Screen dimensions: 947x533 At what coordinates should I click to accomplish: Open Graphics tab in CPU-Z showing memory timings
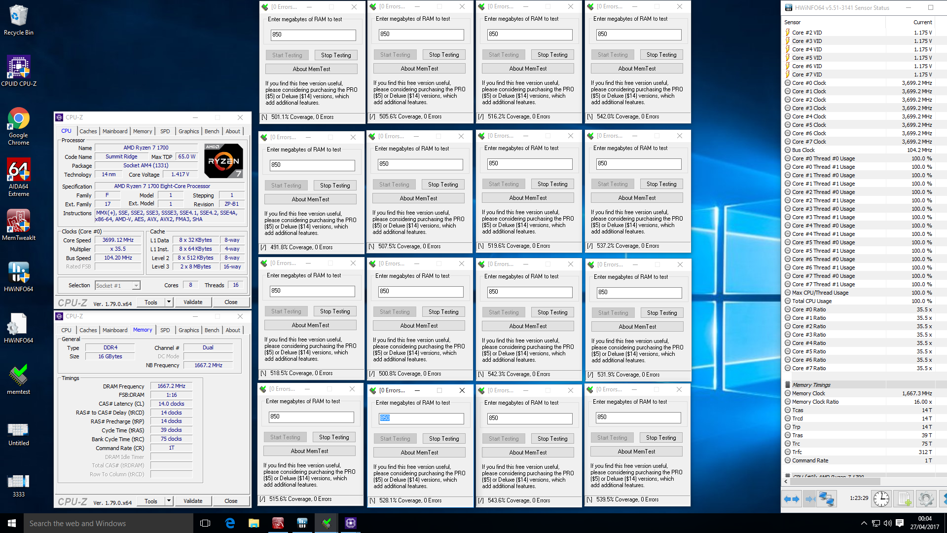click(x=189, y=330)
